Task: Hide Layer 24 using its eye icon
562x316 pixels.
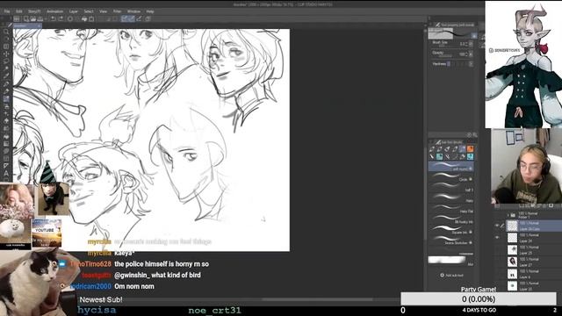Action: [497, 238]
